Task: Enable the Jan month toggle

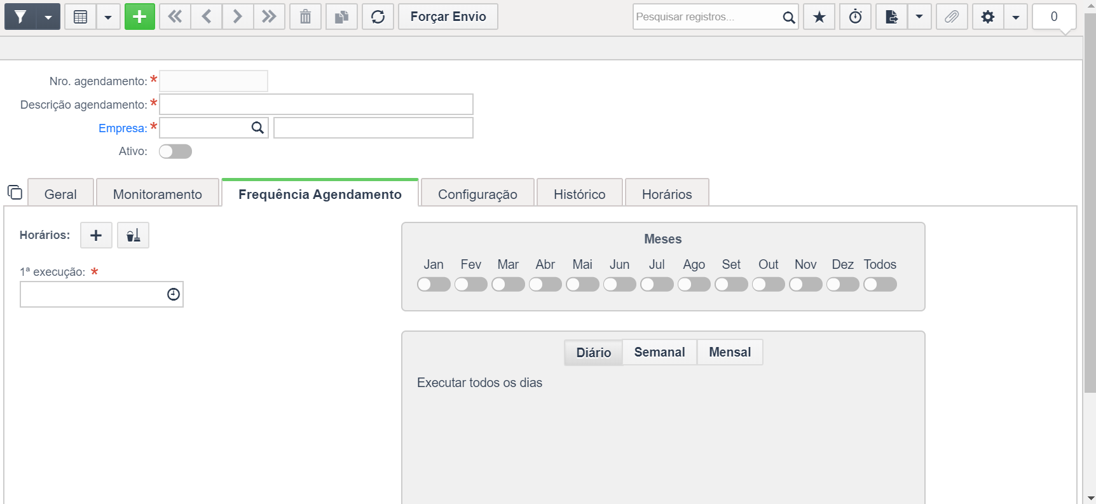Action: (x=434, y=284)
